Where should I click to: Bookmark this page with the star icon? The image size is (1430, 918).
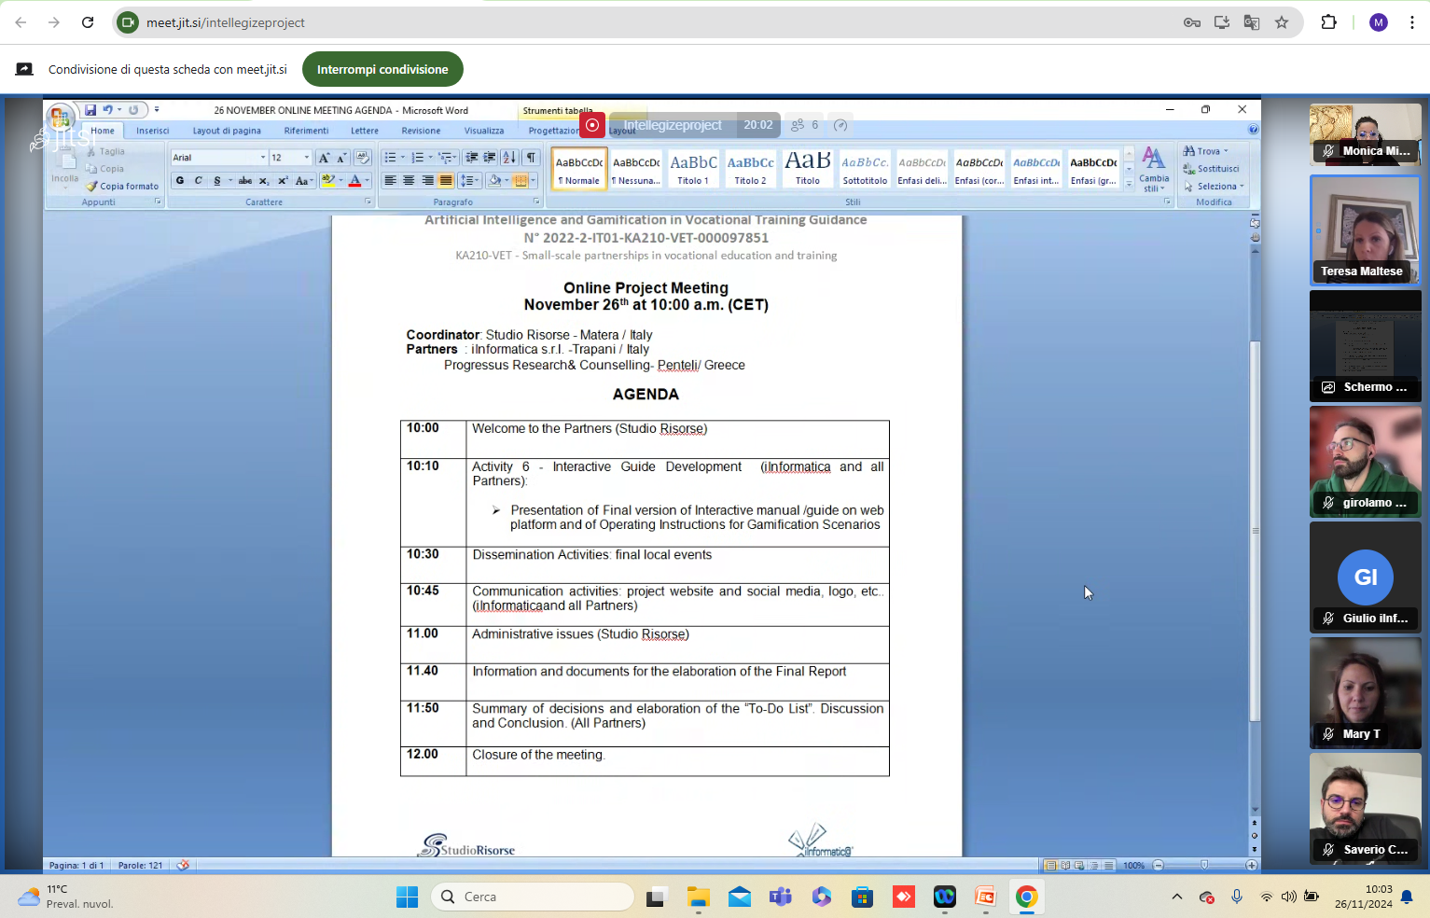[x=1282, y=22]
